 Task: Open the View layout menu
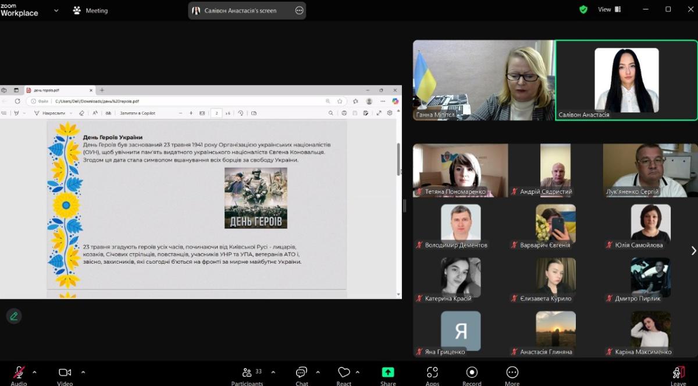coord(609,9)
